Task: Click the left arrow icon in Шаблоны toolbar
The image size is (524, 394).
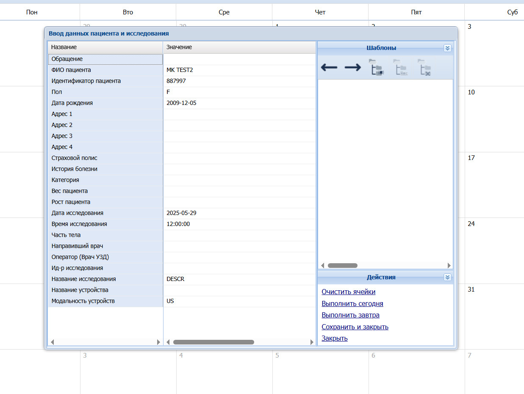Action: point(329,67)
